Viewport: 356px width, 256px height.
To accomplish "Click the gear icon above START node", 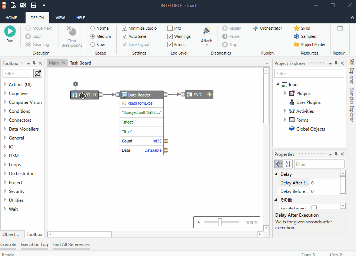I will [76, 84].
